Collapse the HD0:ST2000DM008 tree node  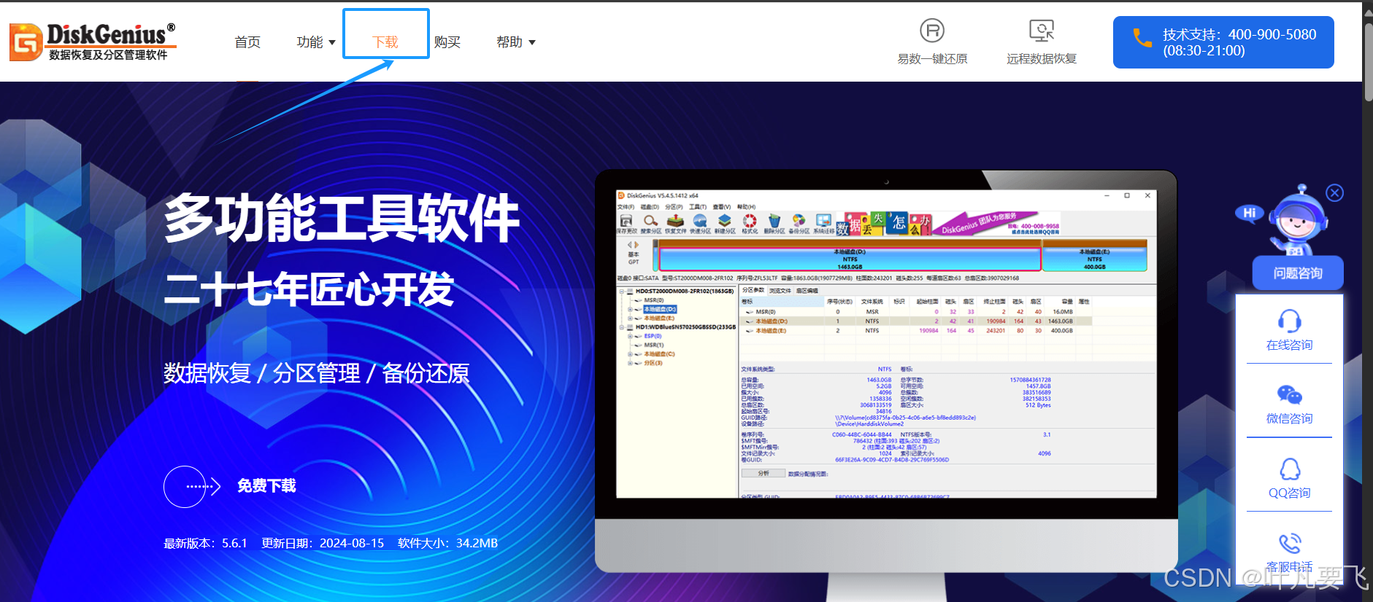[622, 291]
